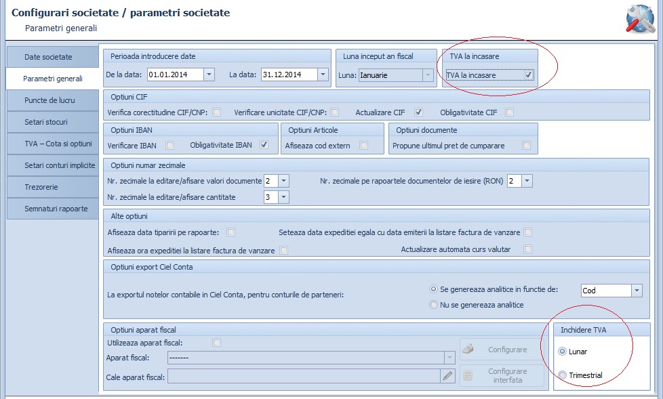Click the globe and tools icon in header
The height and width of the screenshot is (399, 663).
pos(640,20)
